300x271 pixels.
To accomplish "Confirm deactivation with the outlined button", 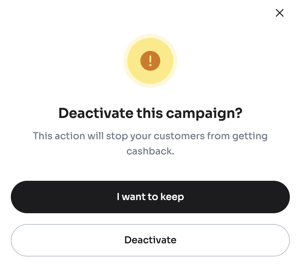I will (x=150, y=240).
